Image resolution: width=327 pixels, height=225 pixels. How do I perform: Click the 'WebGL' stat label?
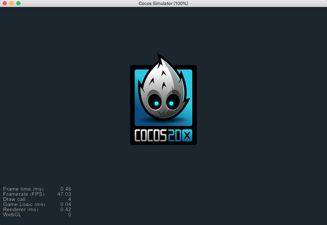(x=12, y=215)
